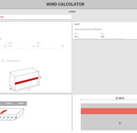Click the B width label on diagram
The width and height of the screenshot is (137, 133).
click(10, 89)
